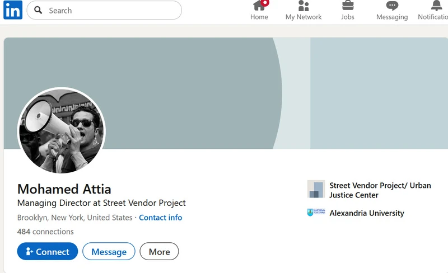The image size is (448, 273).
Task: Click the red notification badge on Home
Action: click(265, 3)
